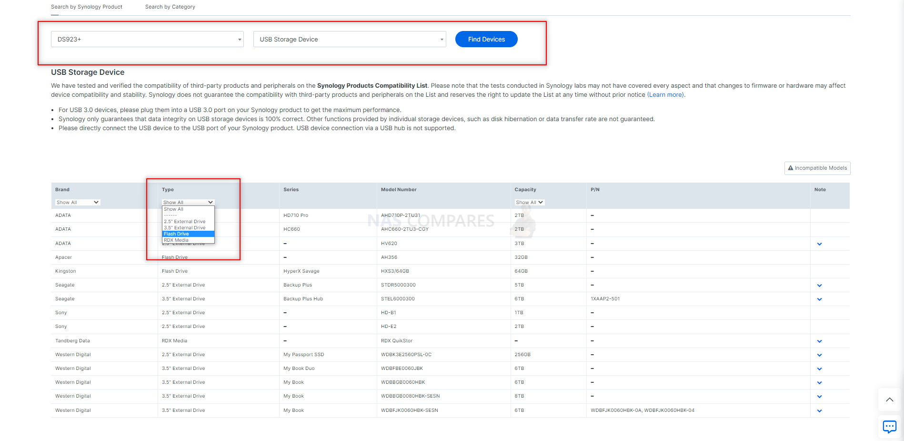Click the Tandberg Data brand cell
This screenshot has height=441, width=904.
(72, 341)
